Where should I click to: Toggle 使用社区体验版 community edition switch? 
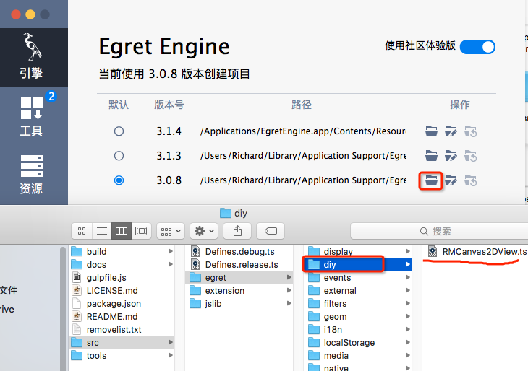(x=477, y=47)
